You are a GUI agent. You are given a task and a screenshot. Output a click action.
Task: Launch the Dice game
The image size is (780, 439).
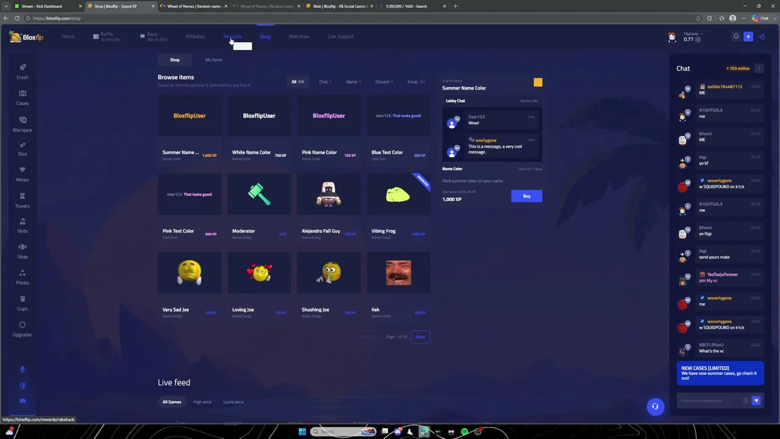click(23, 149)
